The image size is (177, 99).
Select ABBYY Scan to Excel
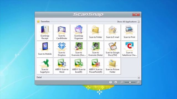click(79, 66)
